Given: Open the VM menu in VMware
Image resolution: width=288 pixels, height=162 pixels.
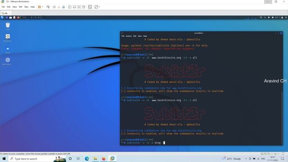Looking at the screenshot, I should 20,7.
